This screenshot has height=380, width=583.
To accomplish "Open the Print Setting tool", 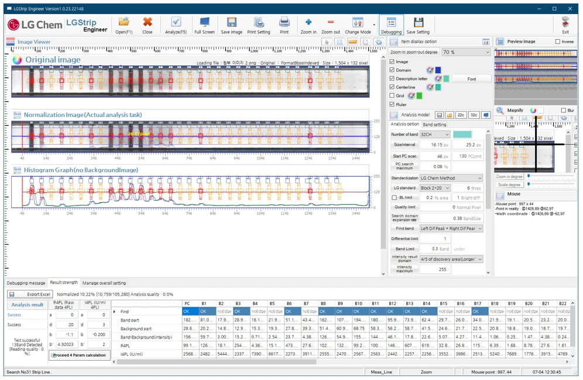I will tap(258, 25).
